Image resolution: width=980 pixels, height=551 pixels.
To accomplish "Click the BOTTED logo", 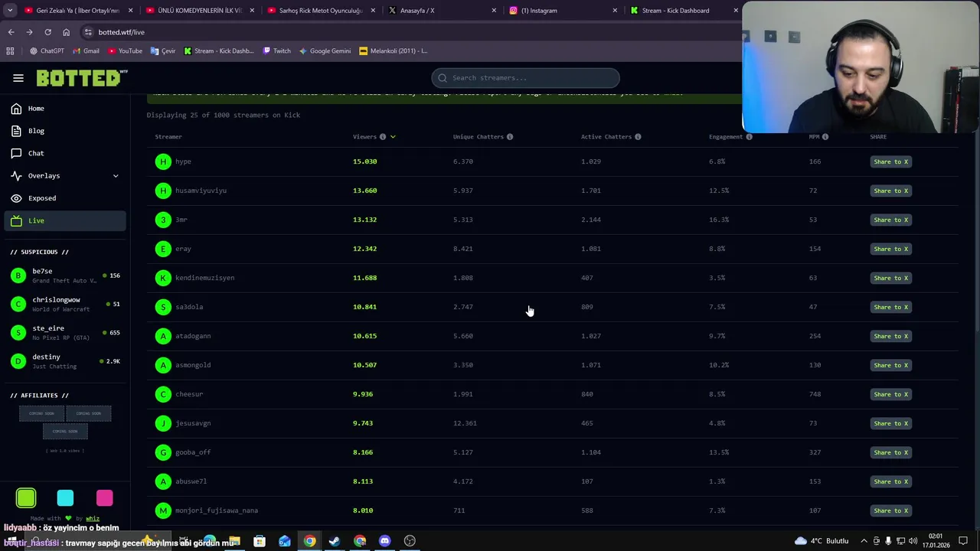I will pos(81,78).
